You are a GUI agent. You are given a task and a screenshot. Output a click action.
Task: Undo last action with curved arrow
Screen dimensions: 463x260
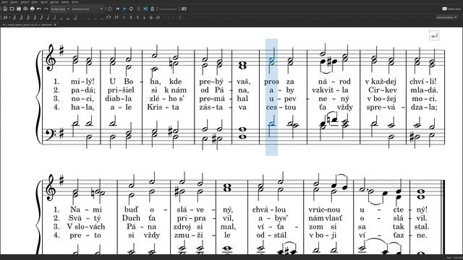[x=39, y=9]
